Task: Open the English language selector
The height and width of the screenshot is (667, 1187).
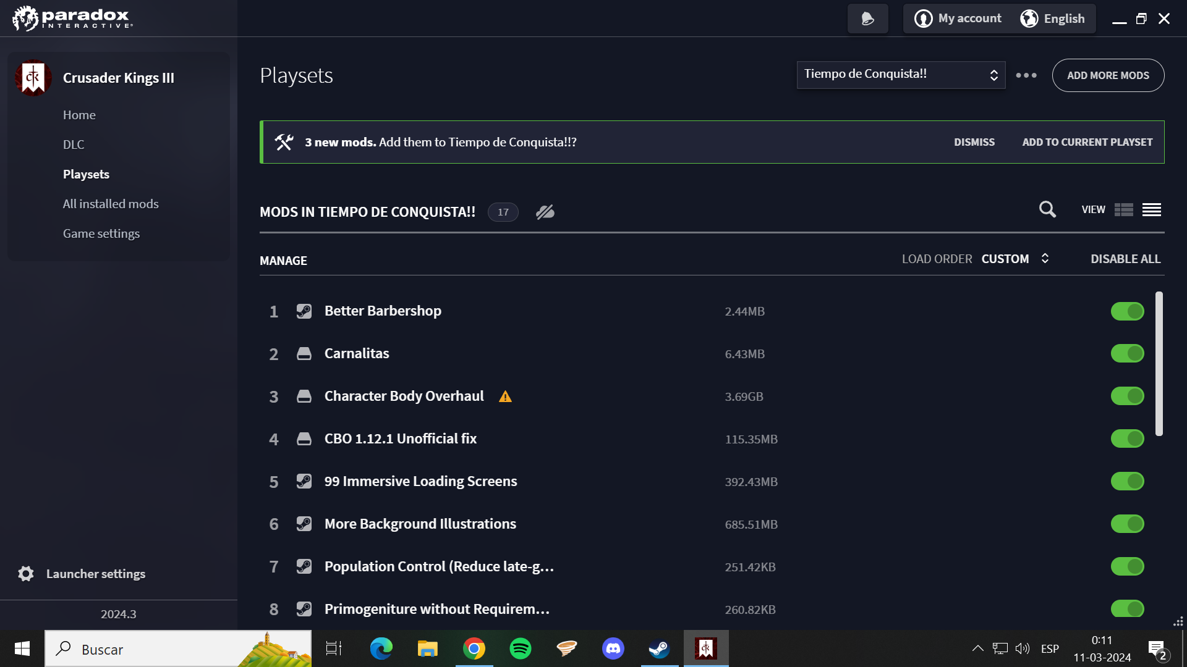Action: tap(1052, 19)
